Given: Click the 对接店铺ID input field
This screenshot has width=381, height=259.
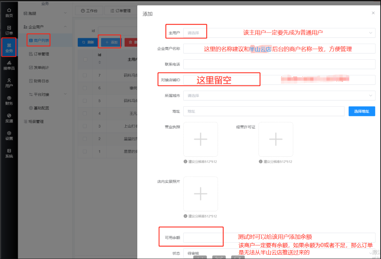Looking at the screenshot, I should [x=279, y=80].
